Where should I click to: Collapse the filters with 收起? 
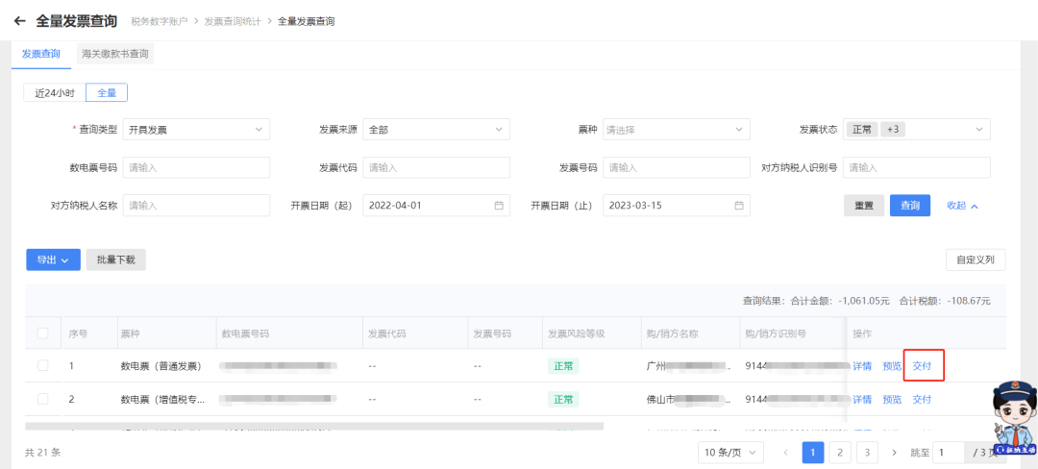(962, 205)
